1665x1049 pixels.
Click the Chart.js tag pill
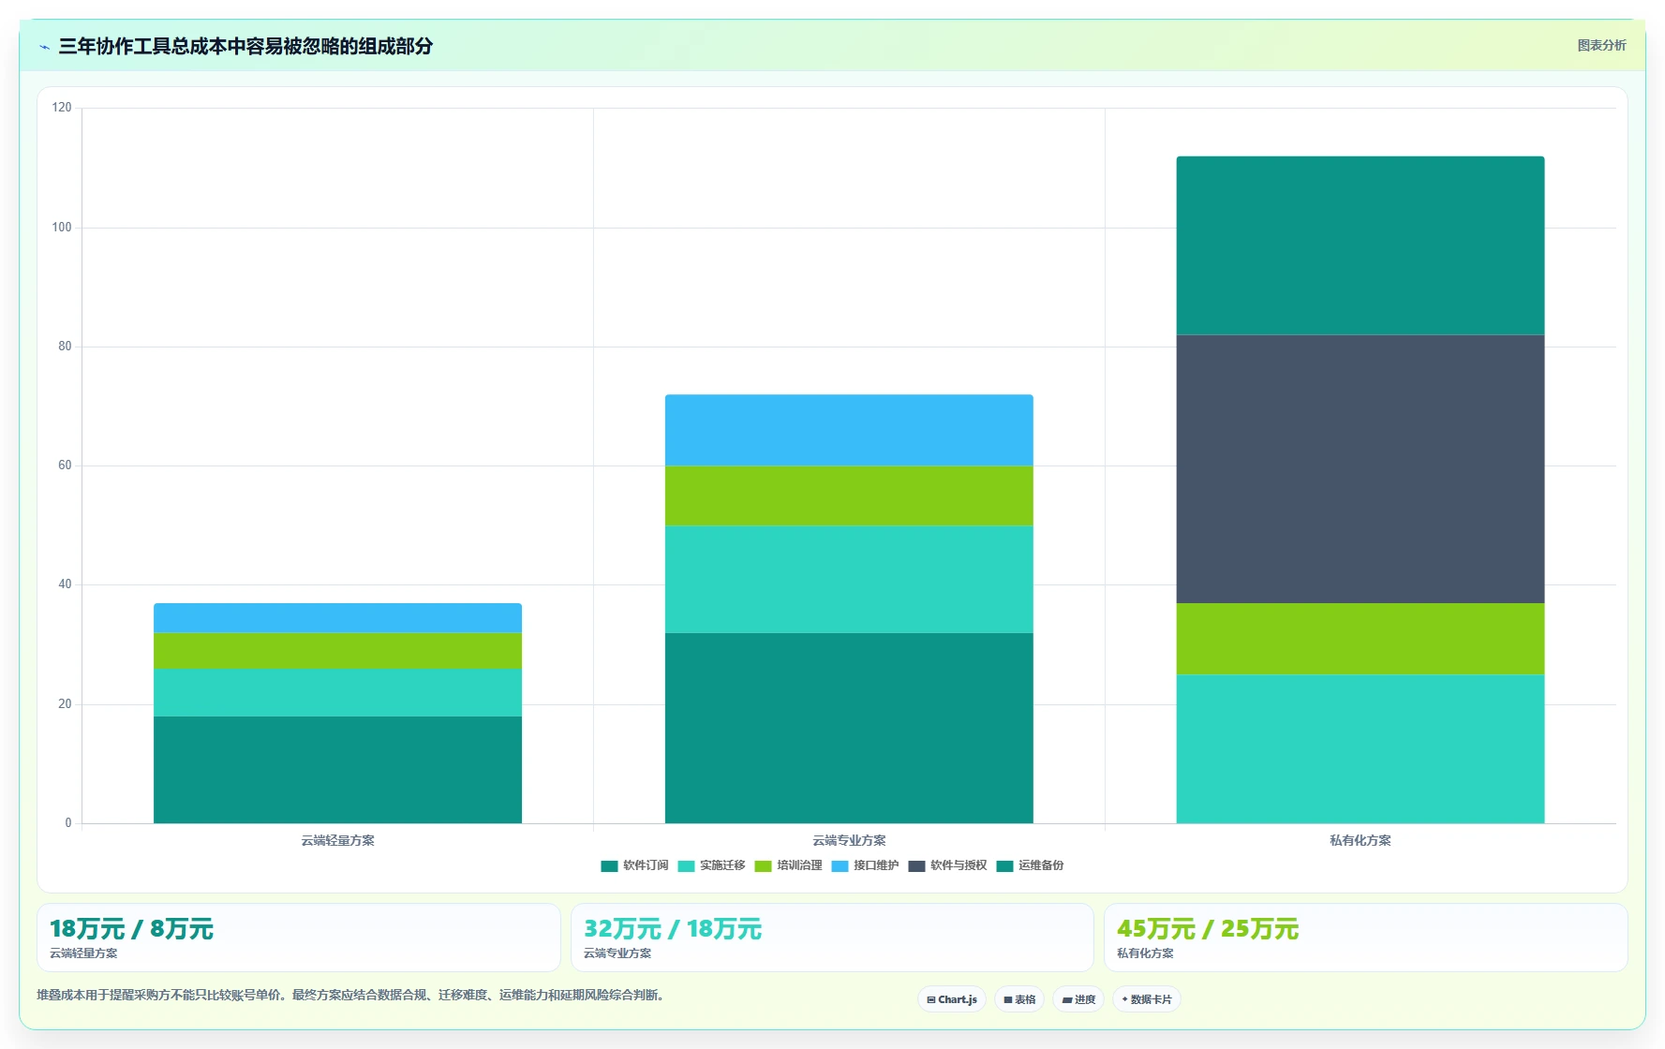[x=952, y=999]
